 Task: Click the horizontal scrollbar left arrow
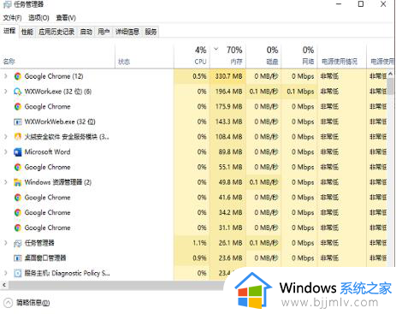click(4, 285)
